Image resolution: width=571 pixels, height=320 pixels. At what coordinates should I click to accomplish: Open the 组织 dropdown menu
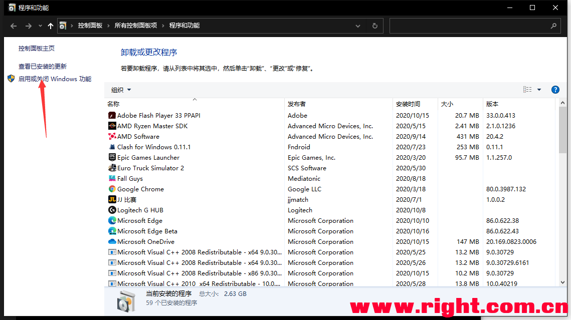[x=121, y=90]
